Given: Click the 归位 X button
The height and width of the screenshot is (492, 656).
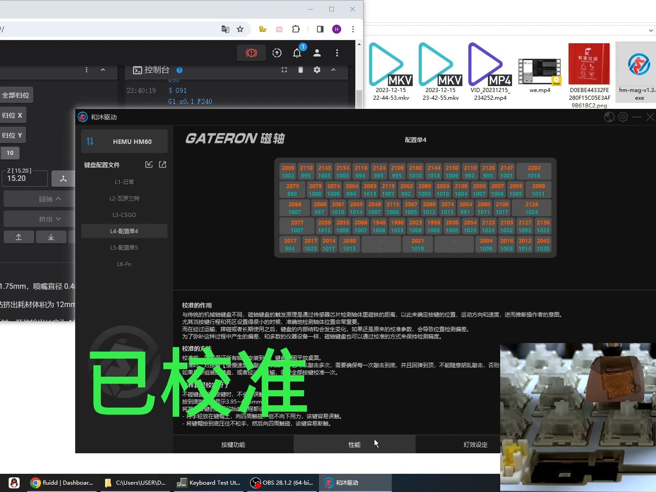Looking at the screenshot, I should click(12, 115).
